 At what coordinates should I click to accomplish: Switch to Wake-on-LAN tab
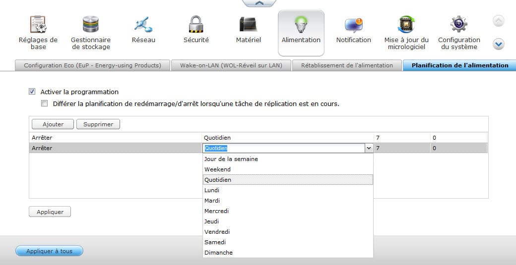231,65
